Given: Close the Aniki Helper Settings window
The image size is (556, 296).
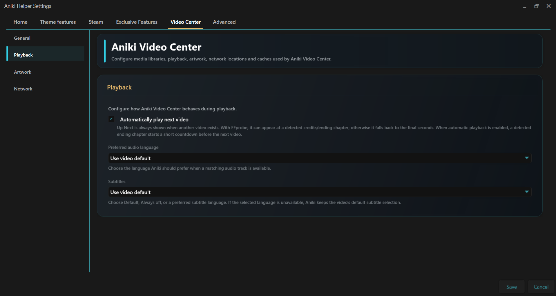Looking at the screenshot, I should [x=548, y=6].
